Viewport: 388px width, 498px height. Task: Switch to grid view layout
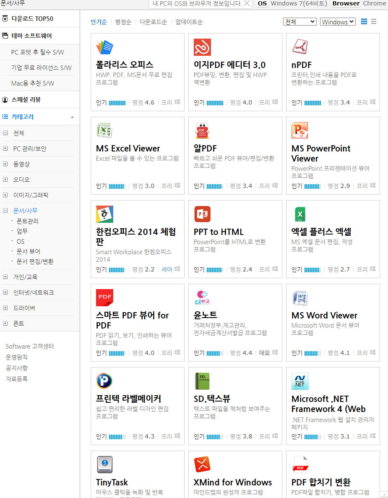pyautogui.click(x=364, y=21)
